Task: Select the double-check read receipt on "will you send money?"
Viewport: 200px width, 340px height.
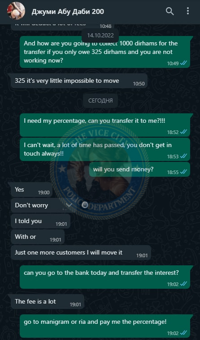Action: click(183, 172)
